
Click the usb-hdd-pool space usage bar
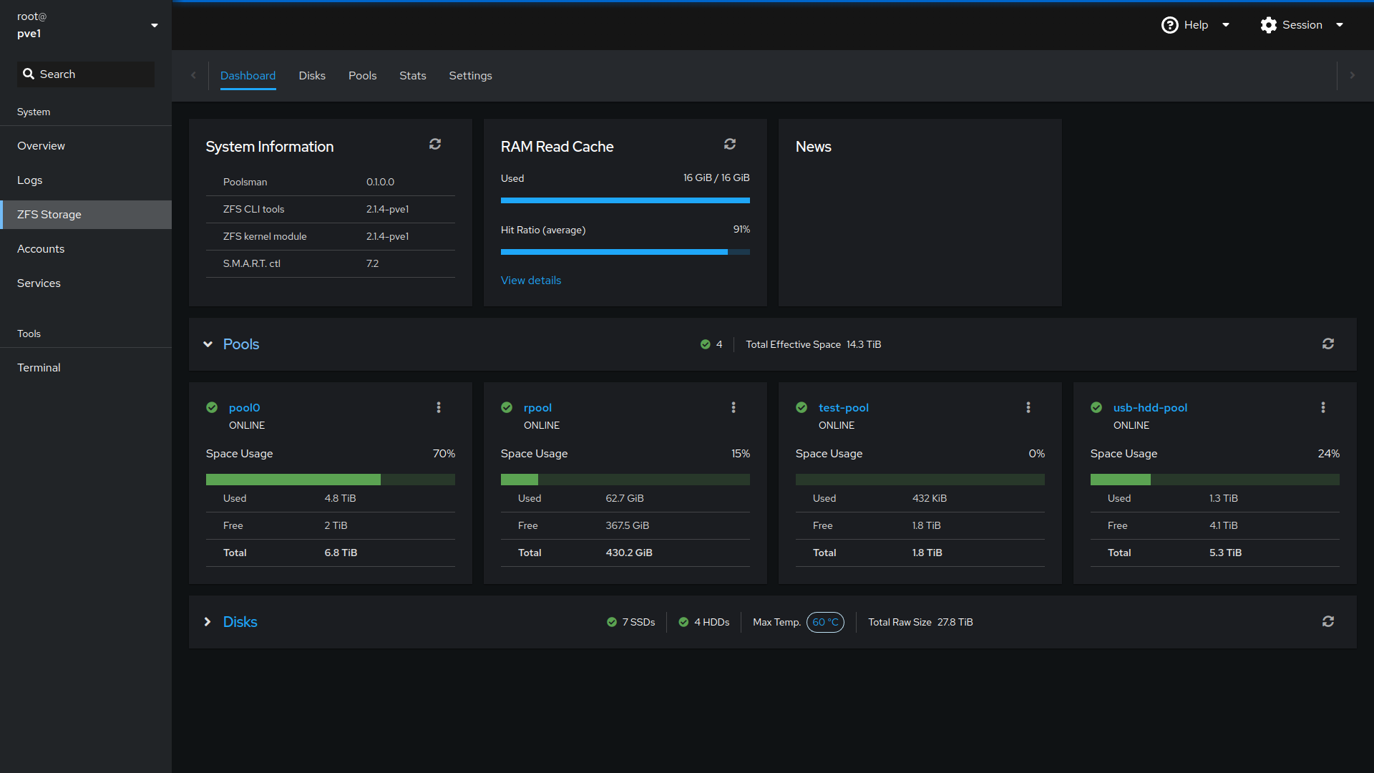(1215, 480)
